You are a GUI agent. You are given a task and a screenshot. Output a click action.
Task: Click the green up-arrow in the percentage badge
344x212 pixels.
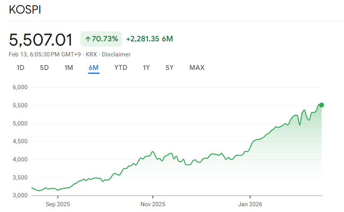tap(88, 39)
